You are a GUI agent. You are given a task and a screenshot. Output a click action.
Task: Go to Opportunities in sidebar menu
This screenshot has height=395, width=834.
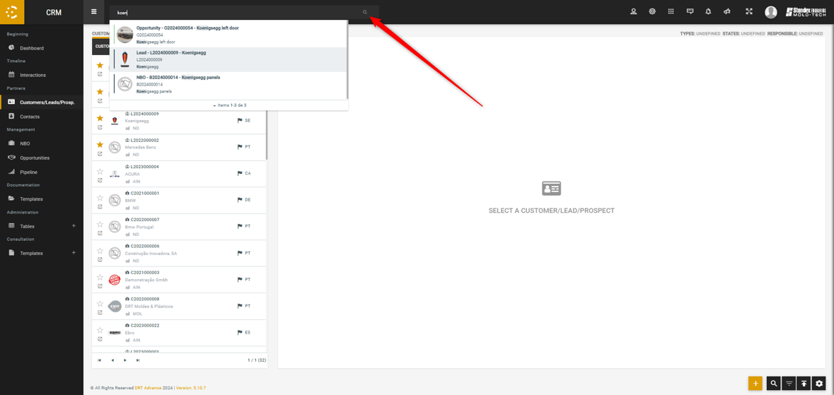35,158
